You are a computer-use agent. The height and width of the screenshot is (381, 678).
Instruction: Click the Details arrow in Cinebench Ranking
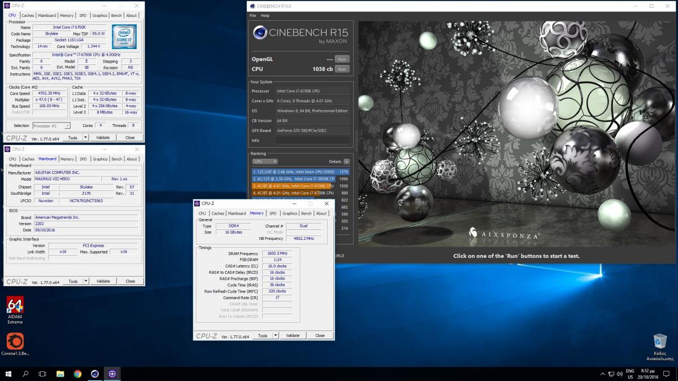(346, 161)
